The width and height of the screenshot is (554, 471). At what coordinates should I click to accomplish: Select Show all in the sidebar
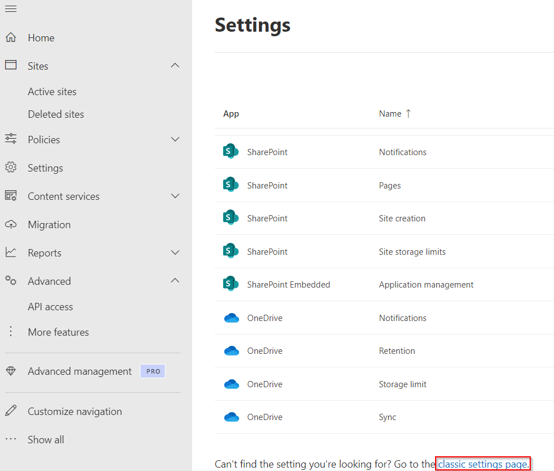tap(46, 440)
